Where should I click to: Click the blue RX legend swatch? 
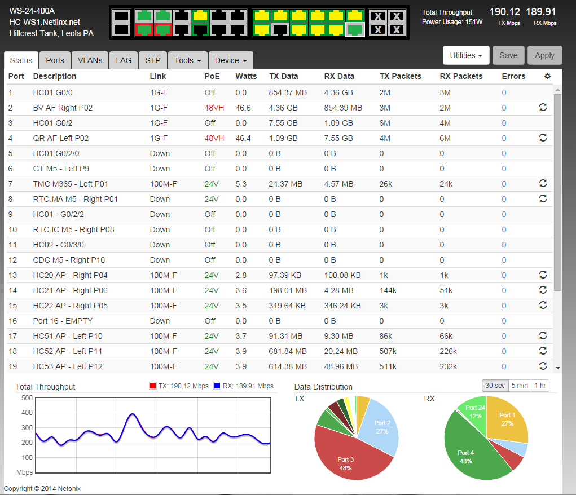click(217, 386)
